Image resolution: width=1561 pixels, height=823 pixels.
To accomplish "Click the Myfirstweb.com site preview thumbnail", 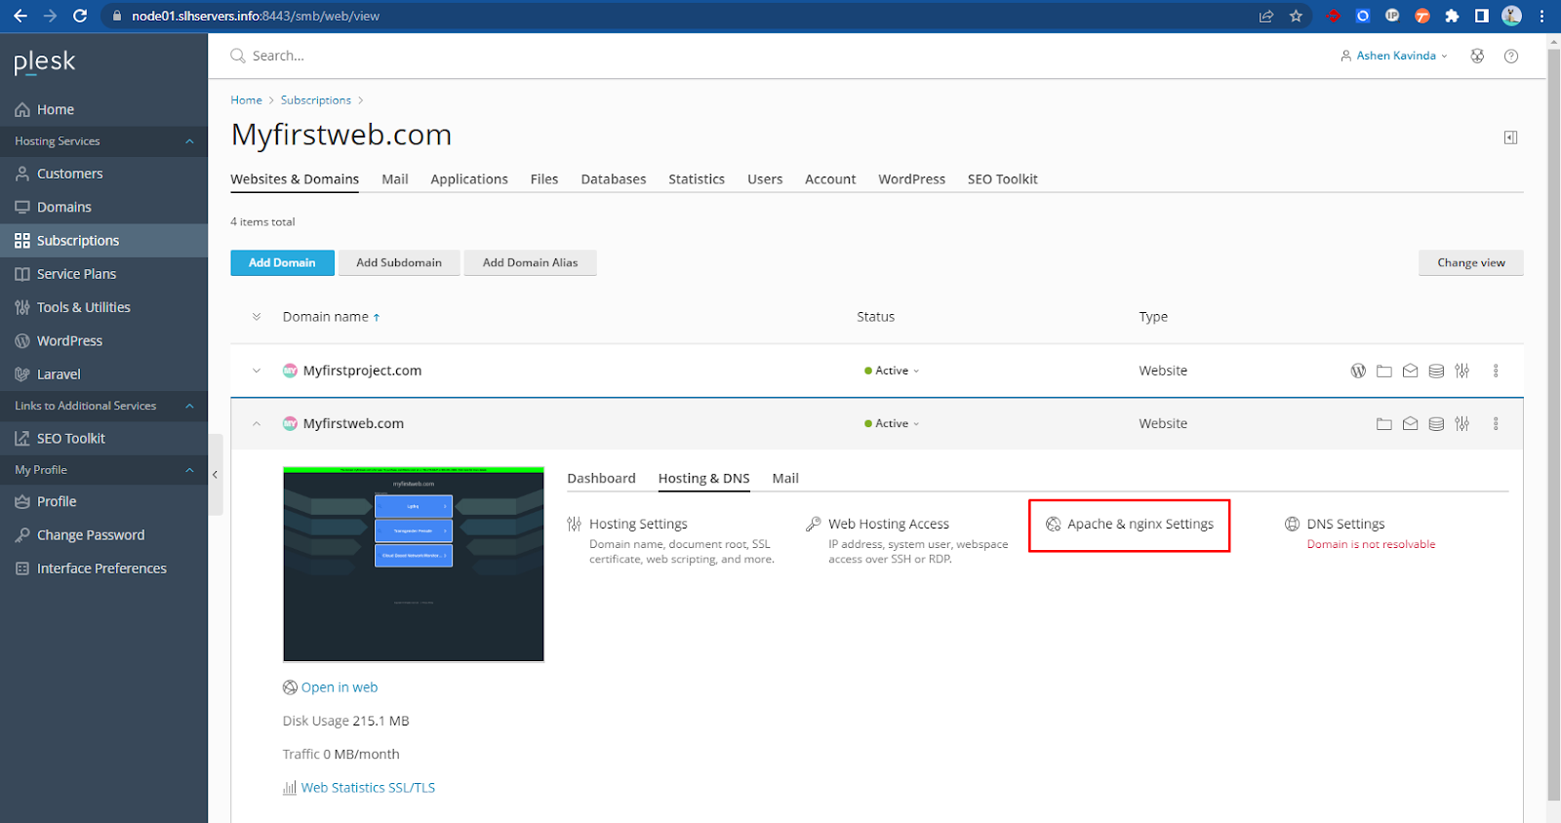I will point(414,565).
